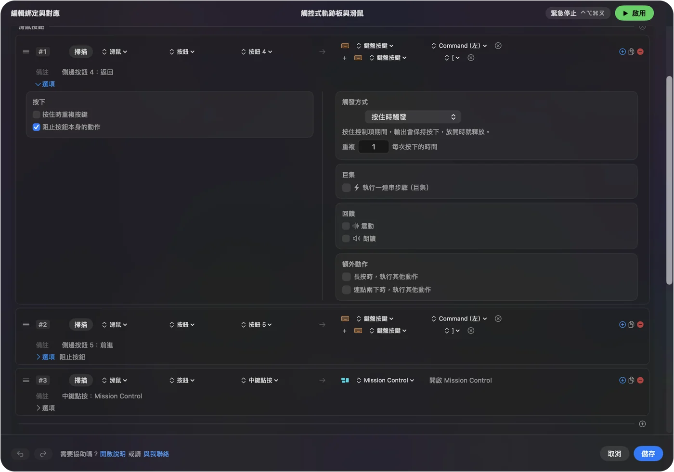Open 滑鼠 device dropdown in binding #1
Viewport: 674px width, 472px height.
tap(115, 51)
